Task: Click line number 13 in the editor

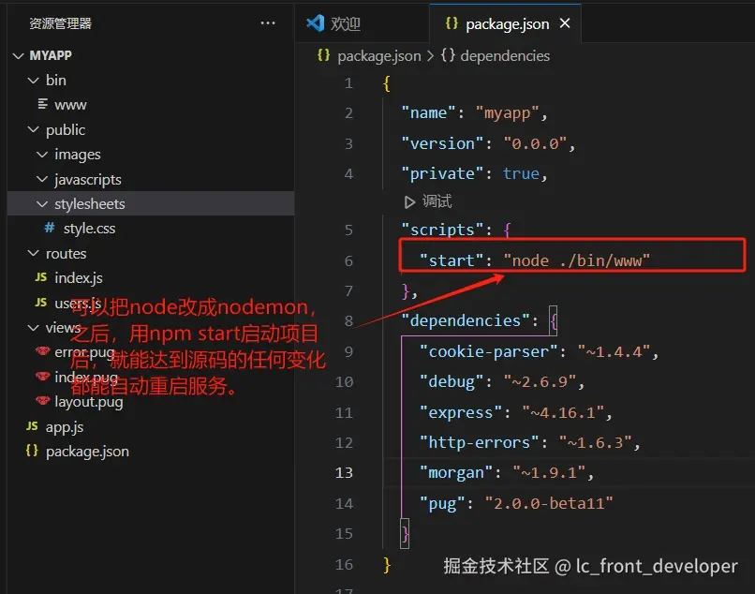Action: [x=344, y=472]
